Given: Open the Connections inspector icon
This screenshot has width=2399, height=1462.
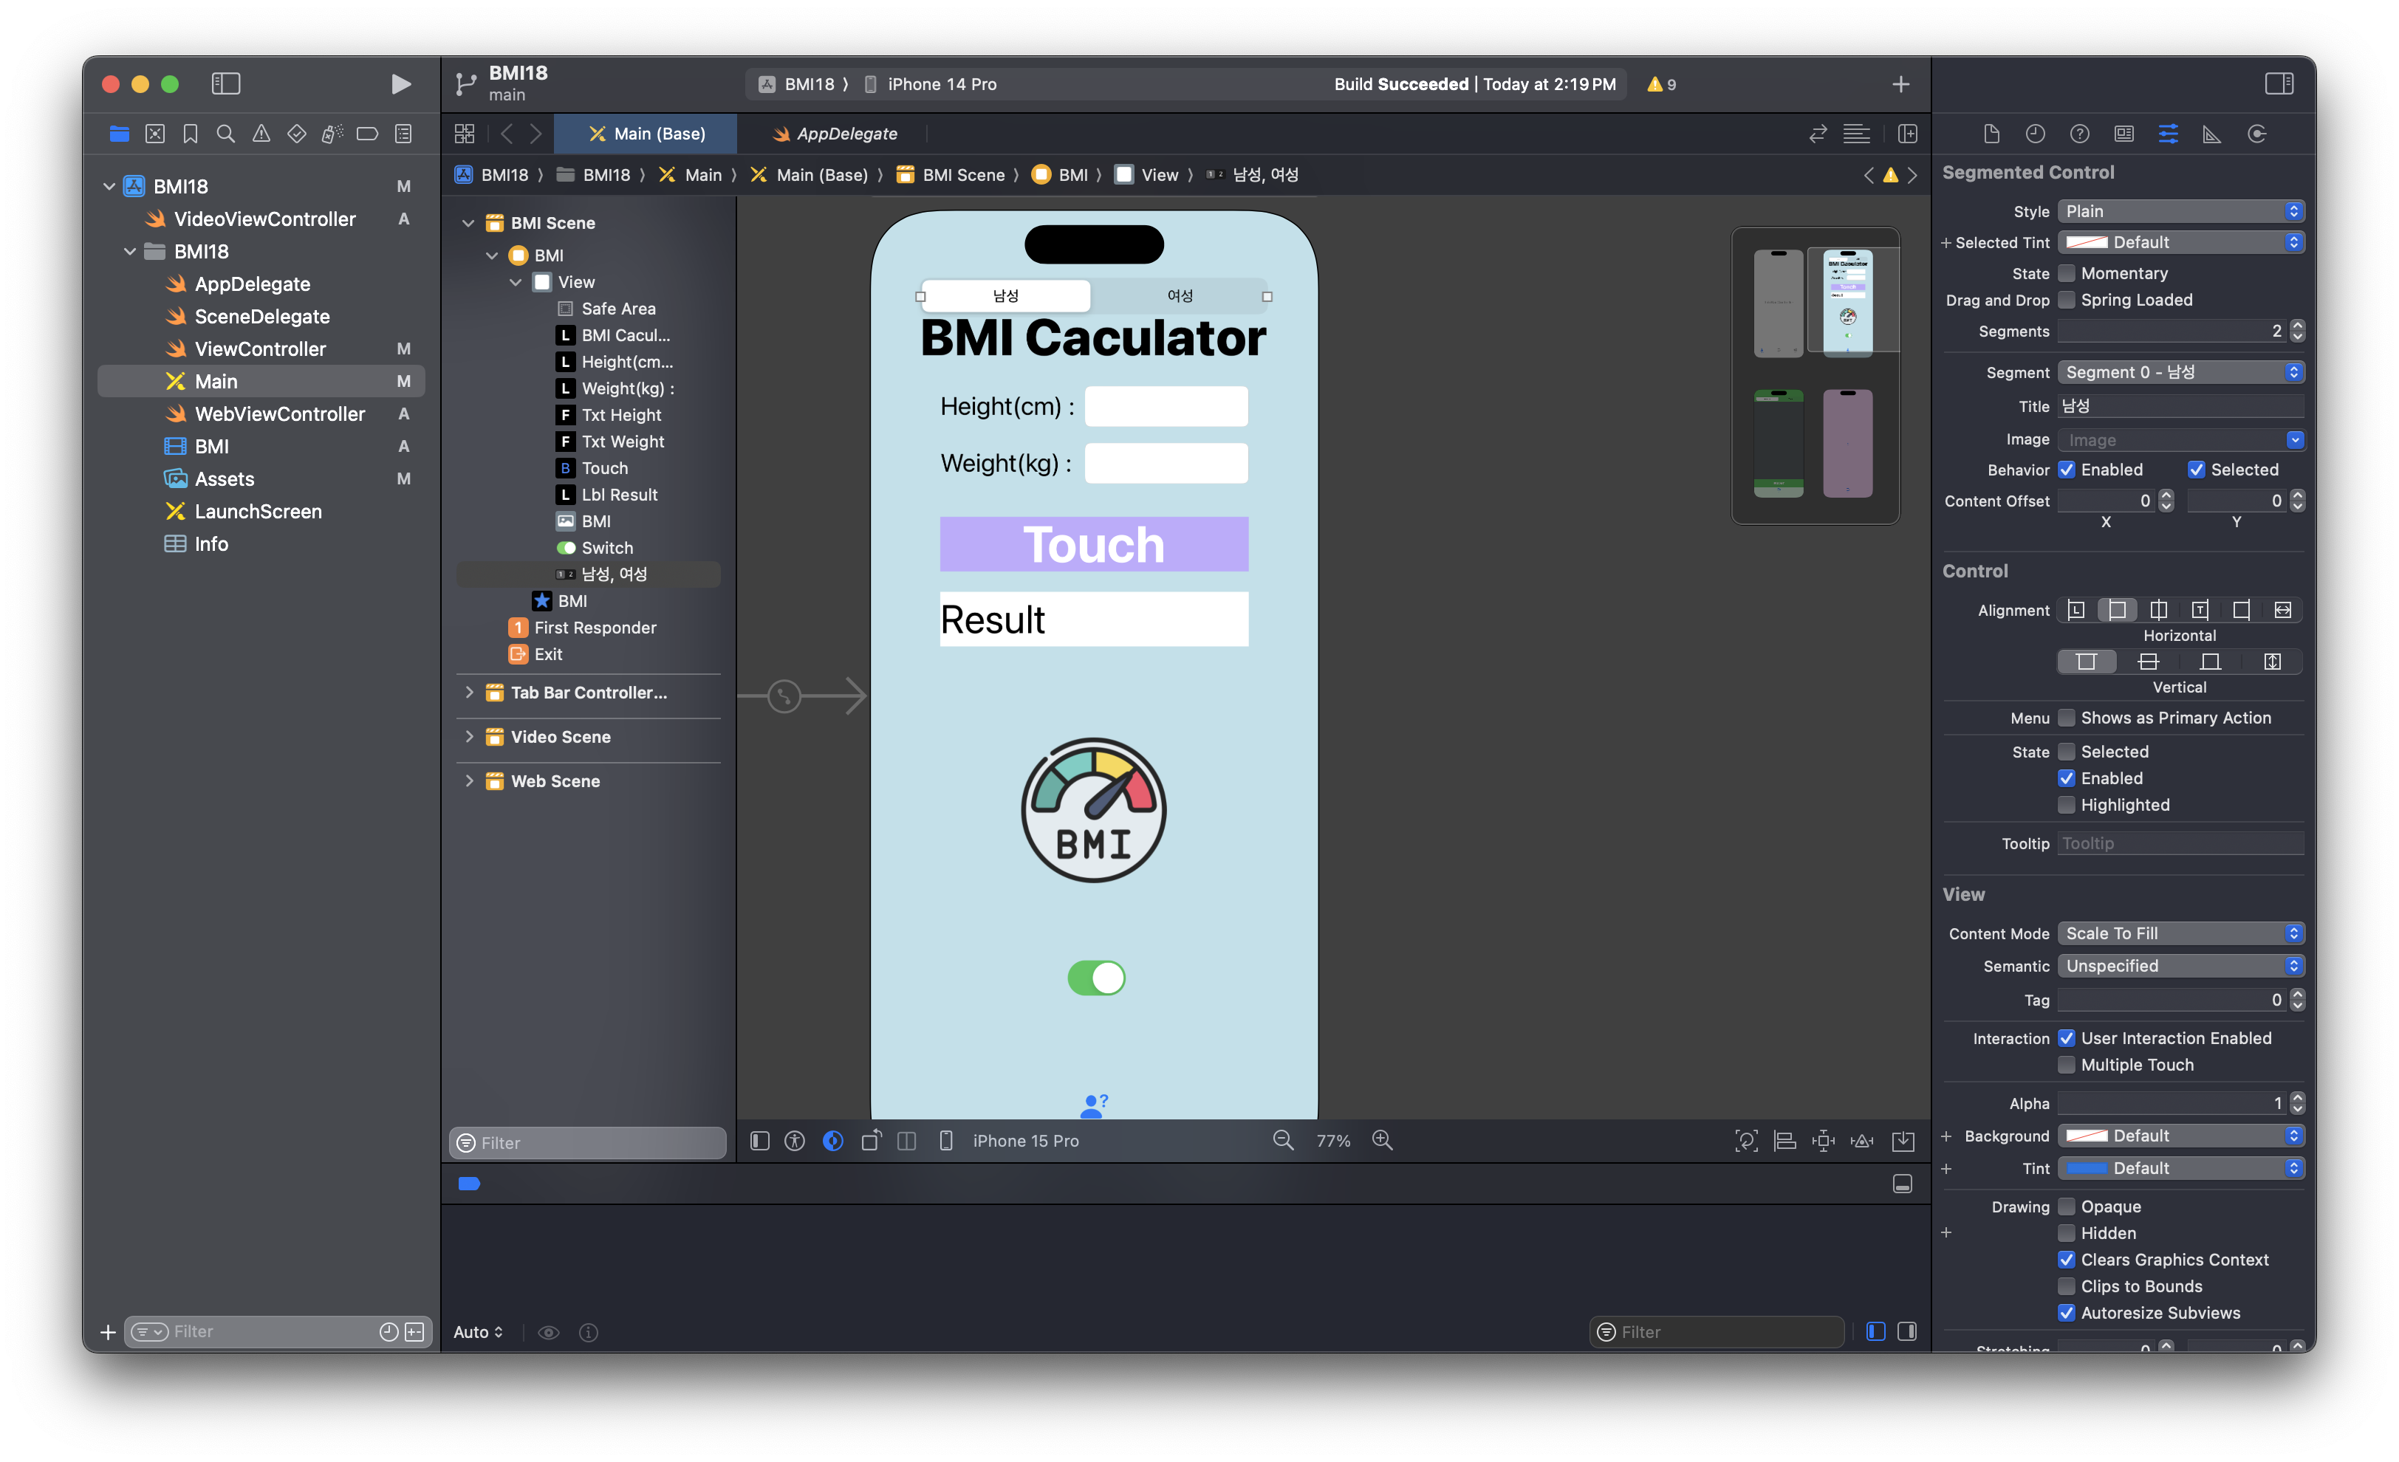Looking at the screenshot, I should click(2257, 134).
